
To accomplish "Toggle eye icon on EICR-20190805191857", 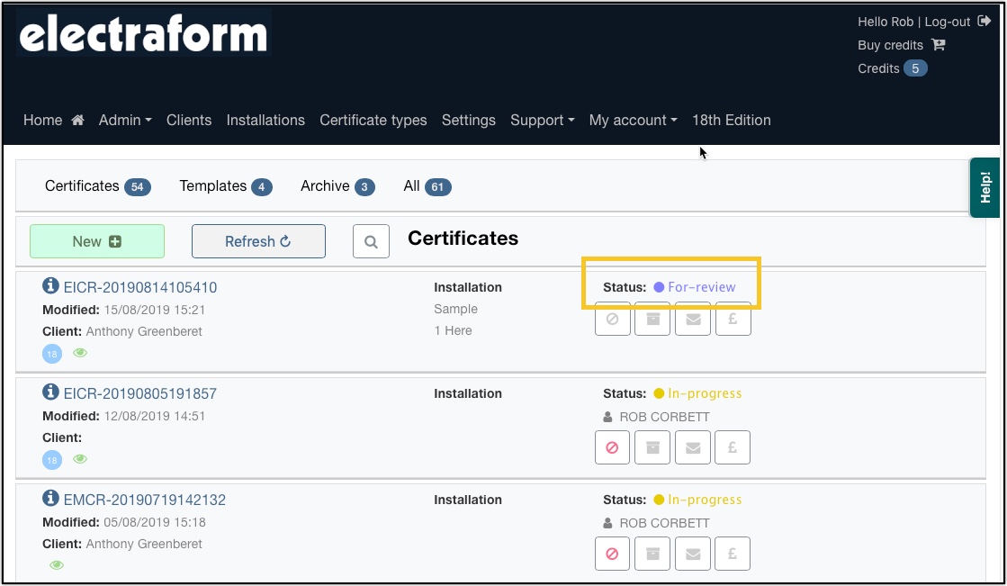I will pyautogui.click(x=79, y=459).
